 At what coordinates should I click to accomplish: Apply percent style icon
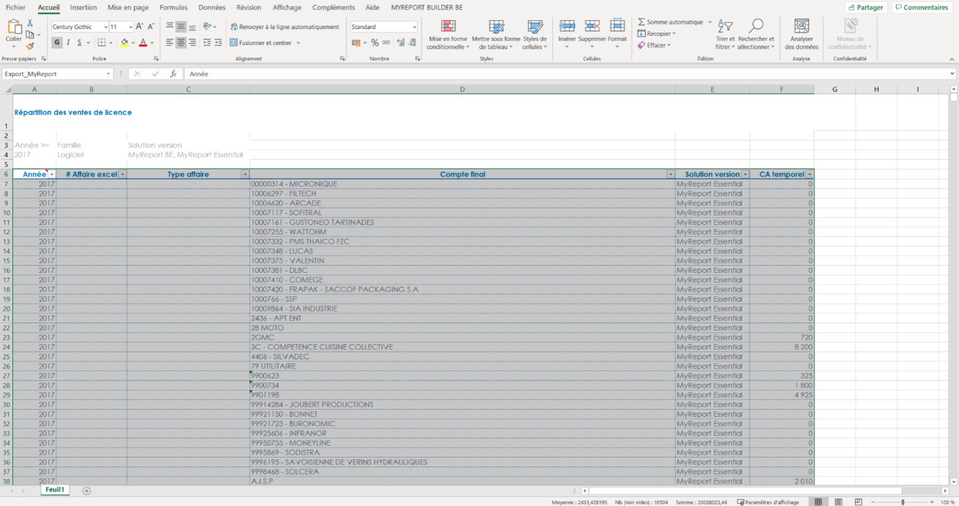coord(375,42)
